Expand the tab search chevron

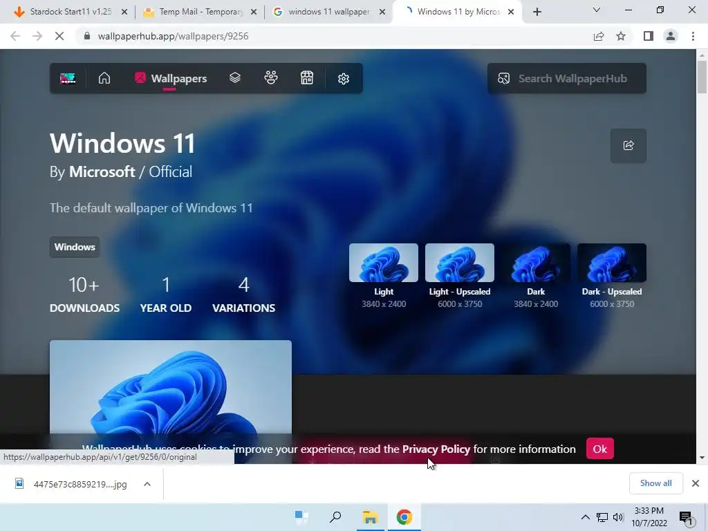tap(597, 10)
